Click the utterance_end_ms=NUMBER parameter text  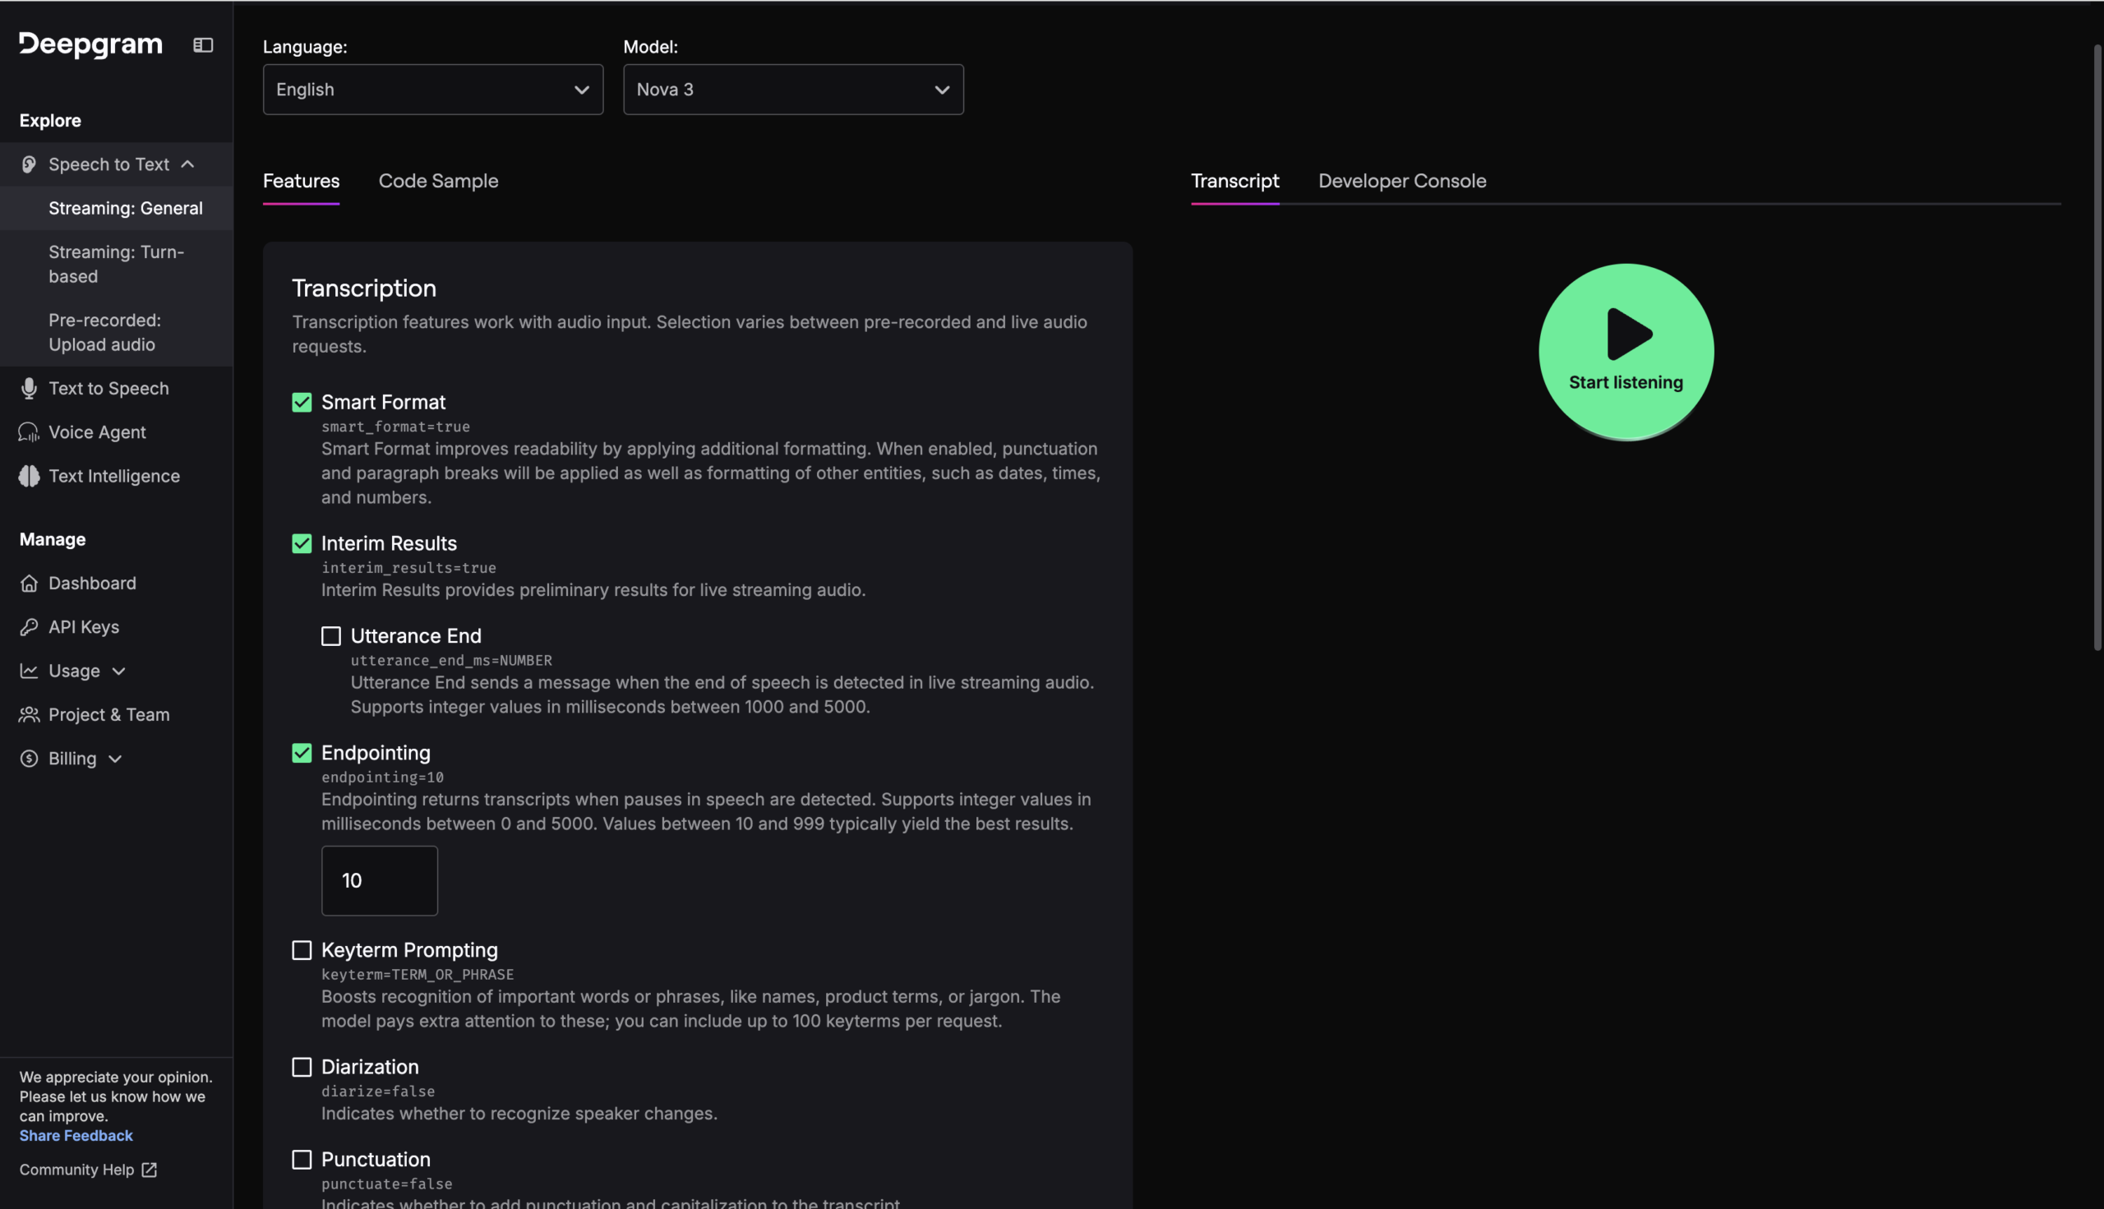(451, 661)
